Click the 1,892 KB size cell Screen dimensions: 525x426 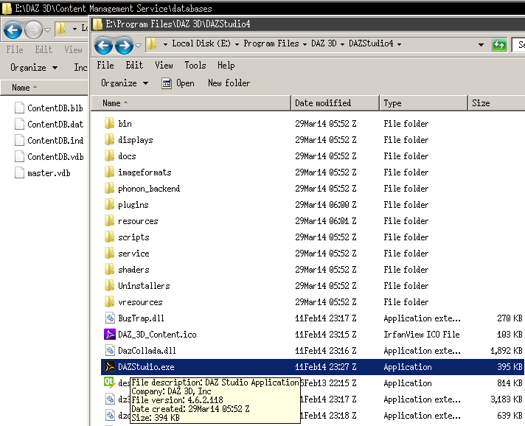pos(507,350)
